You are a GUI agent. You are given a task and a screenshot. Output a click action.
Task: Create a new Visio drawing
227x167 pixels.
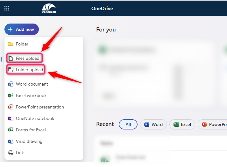point(44,141)
